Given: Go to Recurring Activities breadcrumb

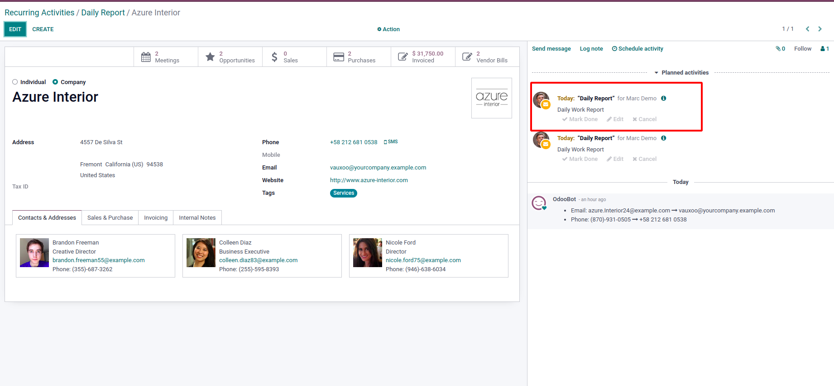Looking at the screenshot, I should (x=39, y=13).
